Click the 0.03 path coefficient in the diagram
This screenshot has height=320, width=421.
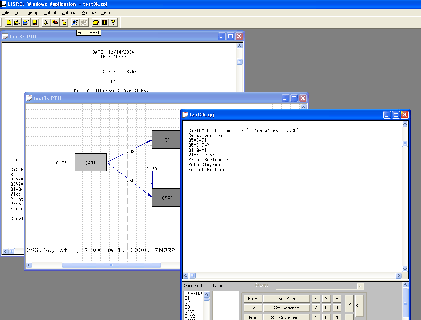pyautogui.click(x=129, y=152)
